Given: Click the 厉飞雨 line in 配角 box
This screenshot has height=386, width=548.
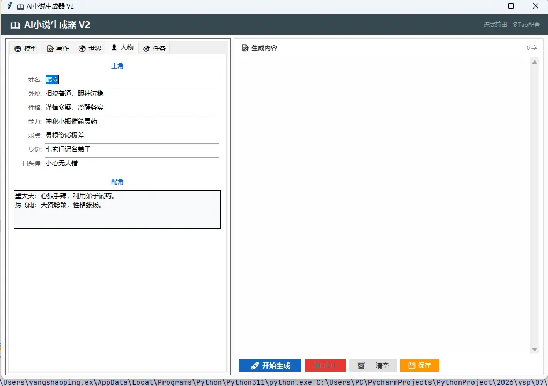Looking at the screenshot, I should (x=59, y=205).
